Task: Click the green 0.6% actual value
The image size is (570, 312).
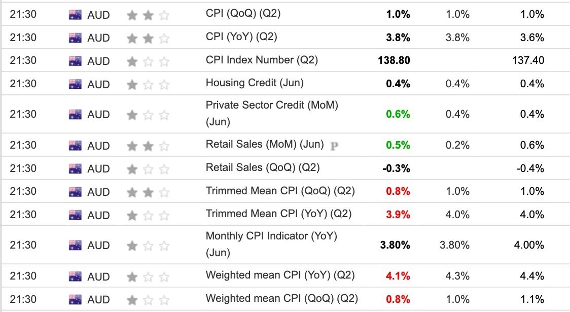Action: [x=398, y=114]
